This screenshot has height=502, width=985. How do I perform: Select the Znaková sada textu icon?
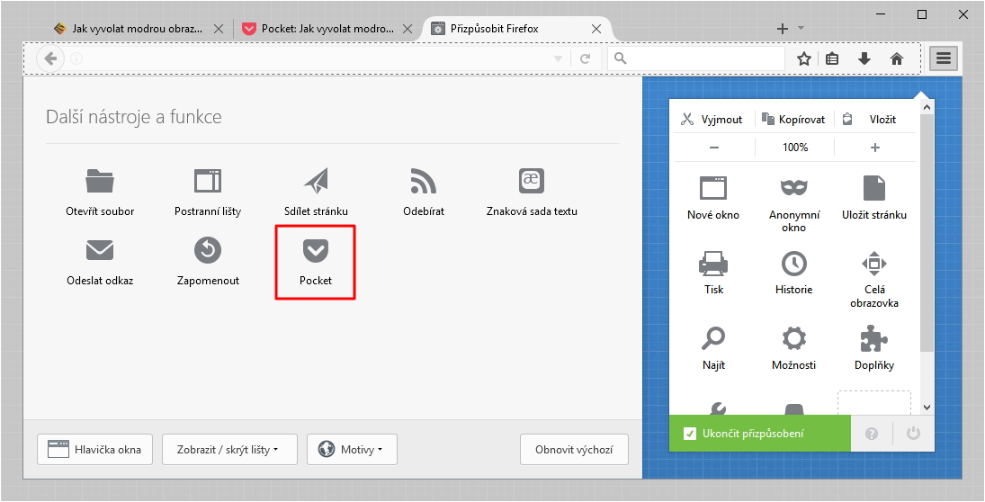coord(532,181)
